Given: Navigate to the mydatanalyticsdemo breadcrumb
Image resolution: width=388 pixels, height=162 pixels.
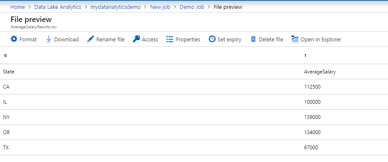Looking at the screenshot, I should 116,7.
